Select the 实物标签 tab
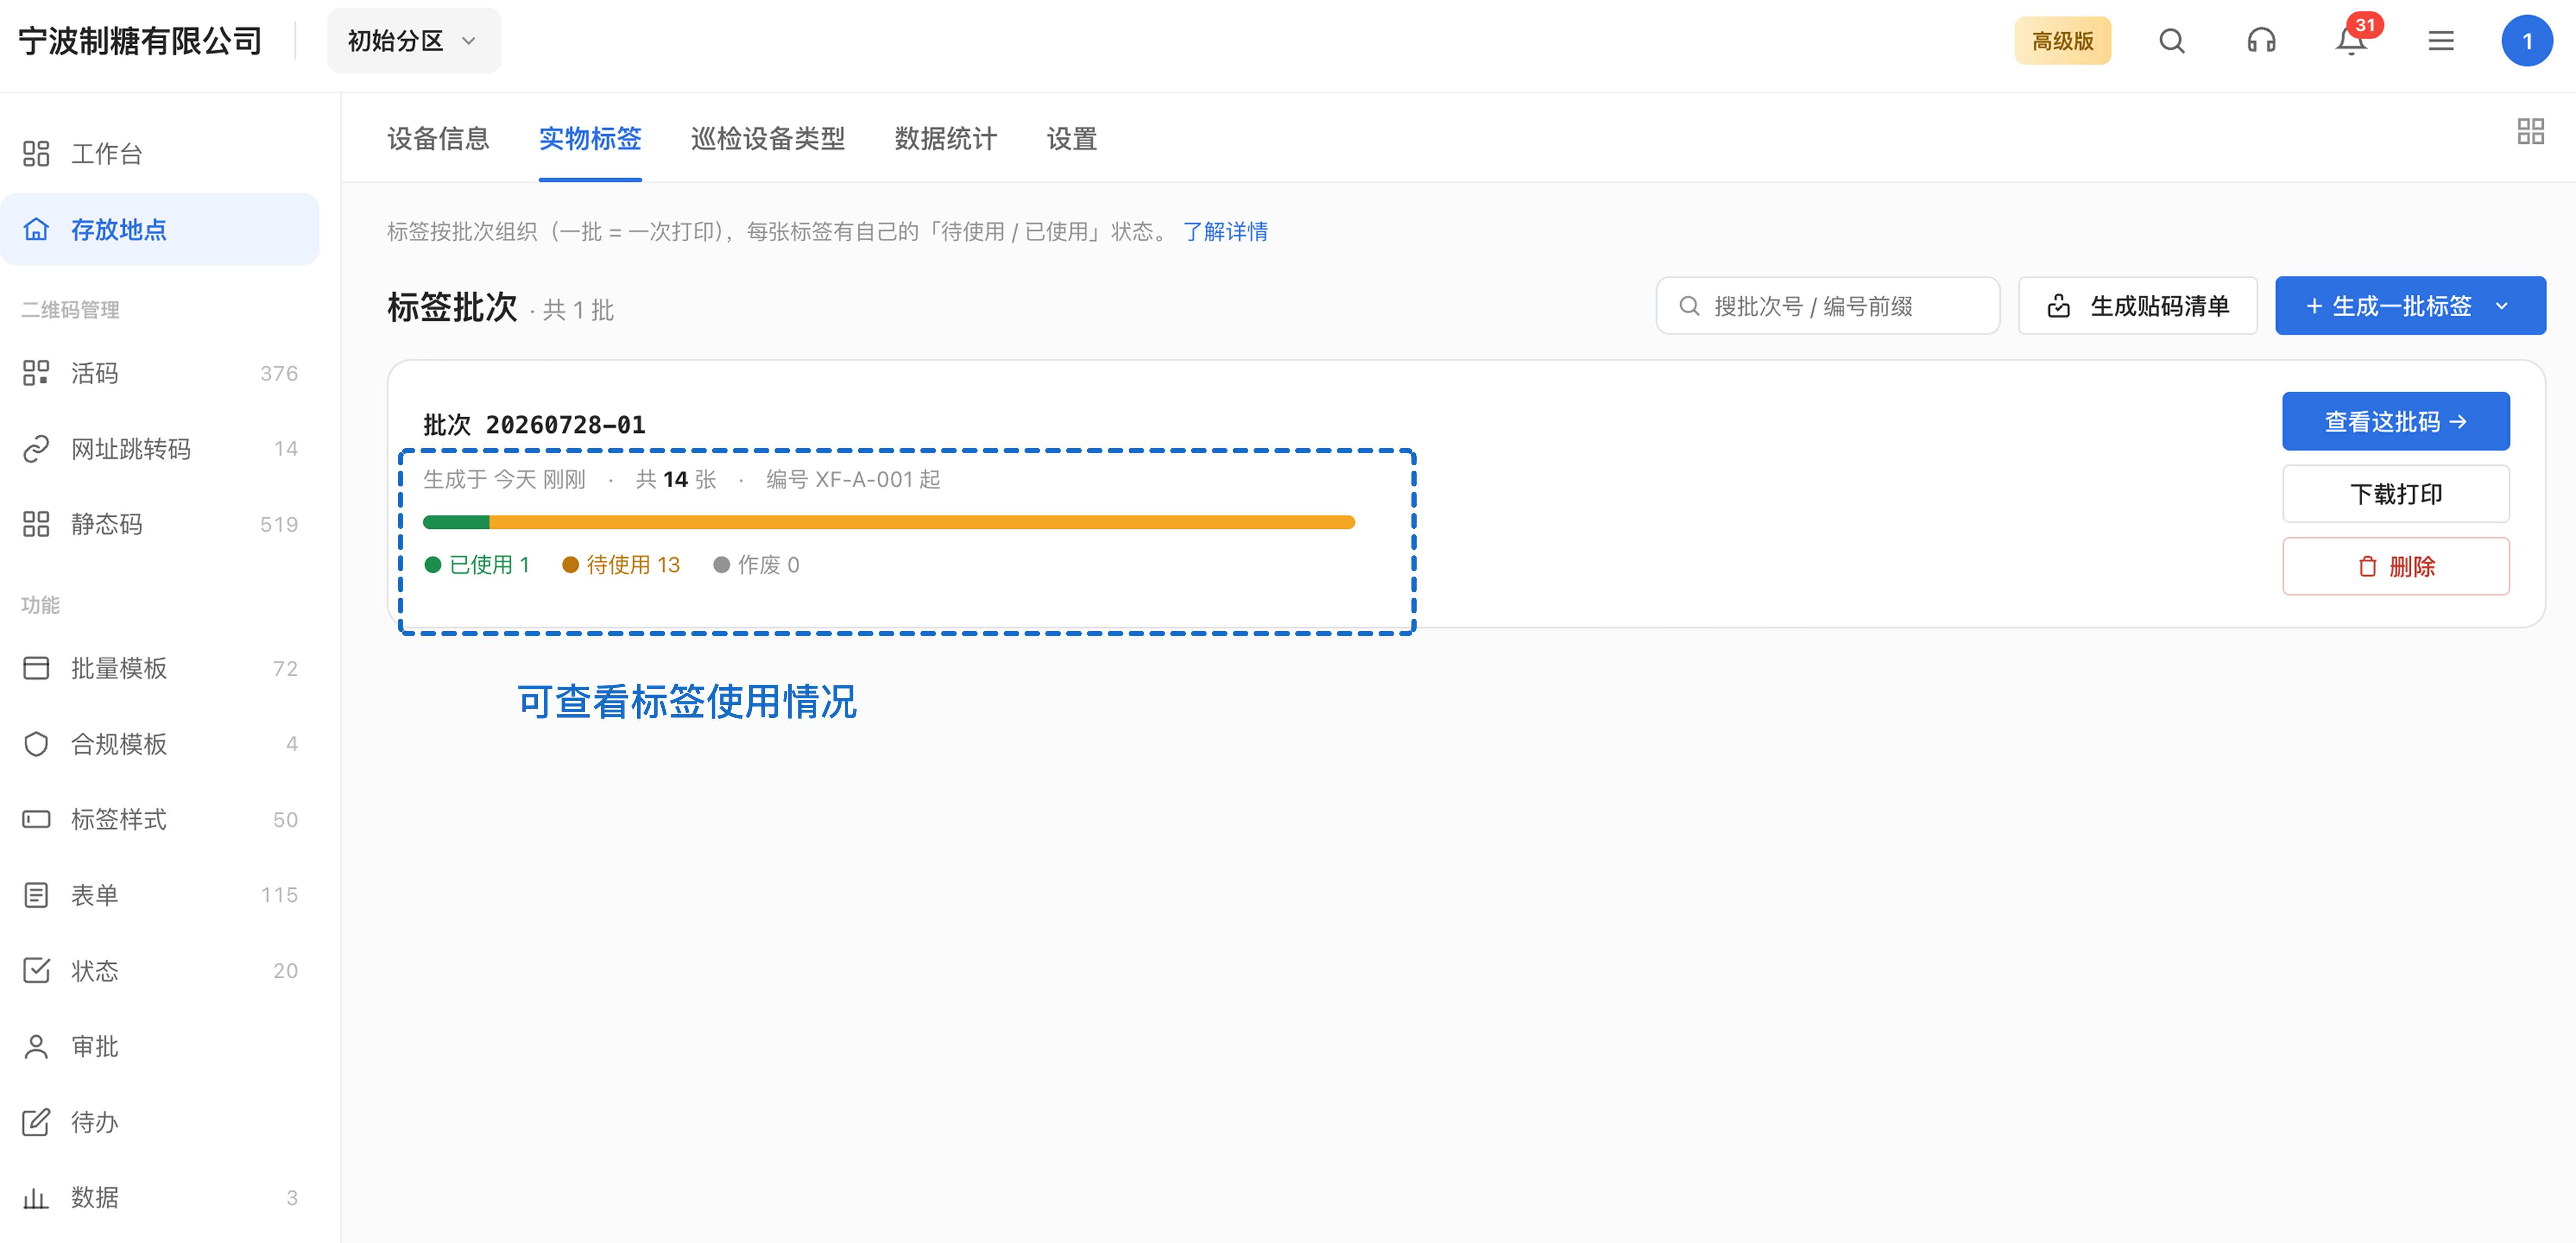This screenshot has height=1243, width=2576. point(590,138)
